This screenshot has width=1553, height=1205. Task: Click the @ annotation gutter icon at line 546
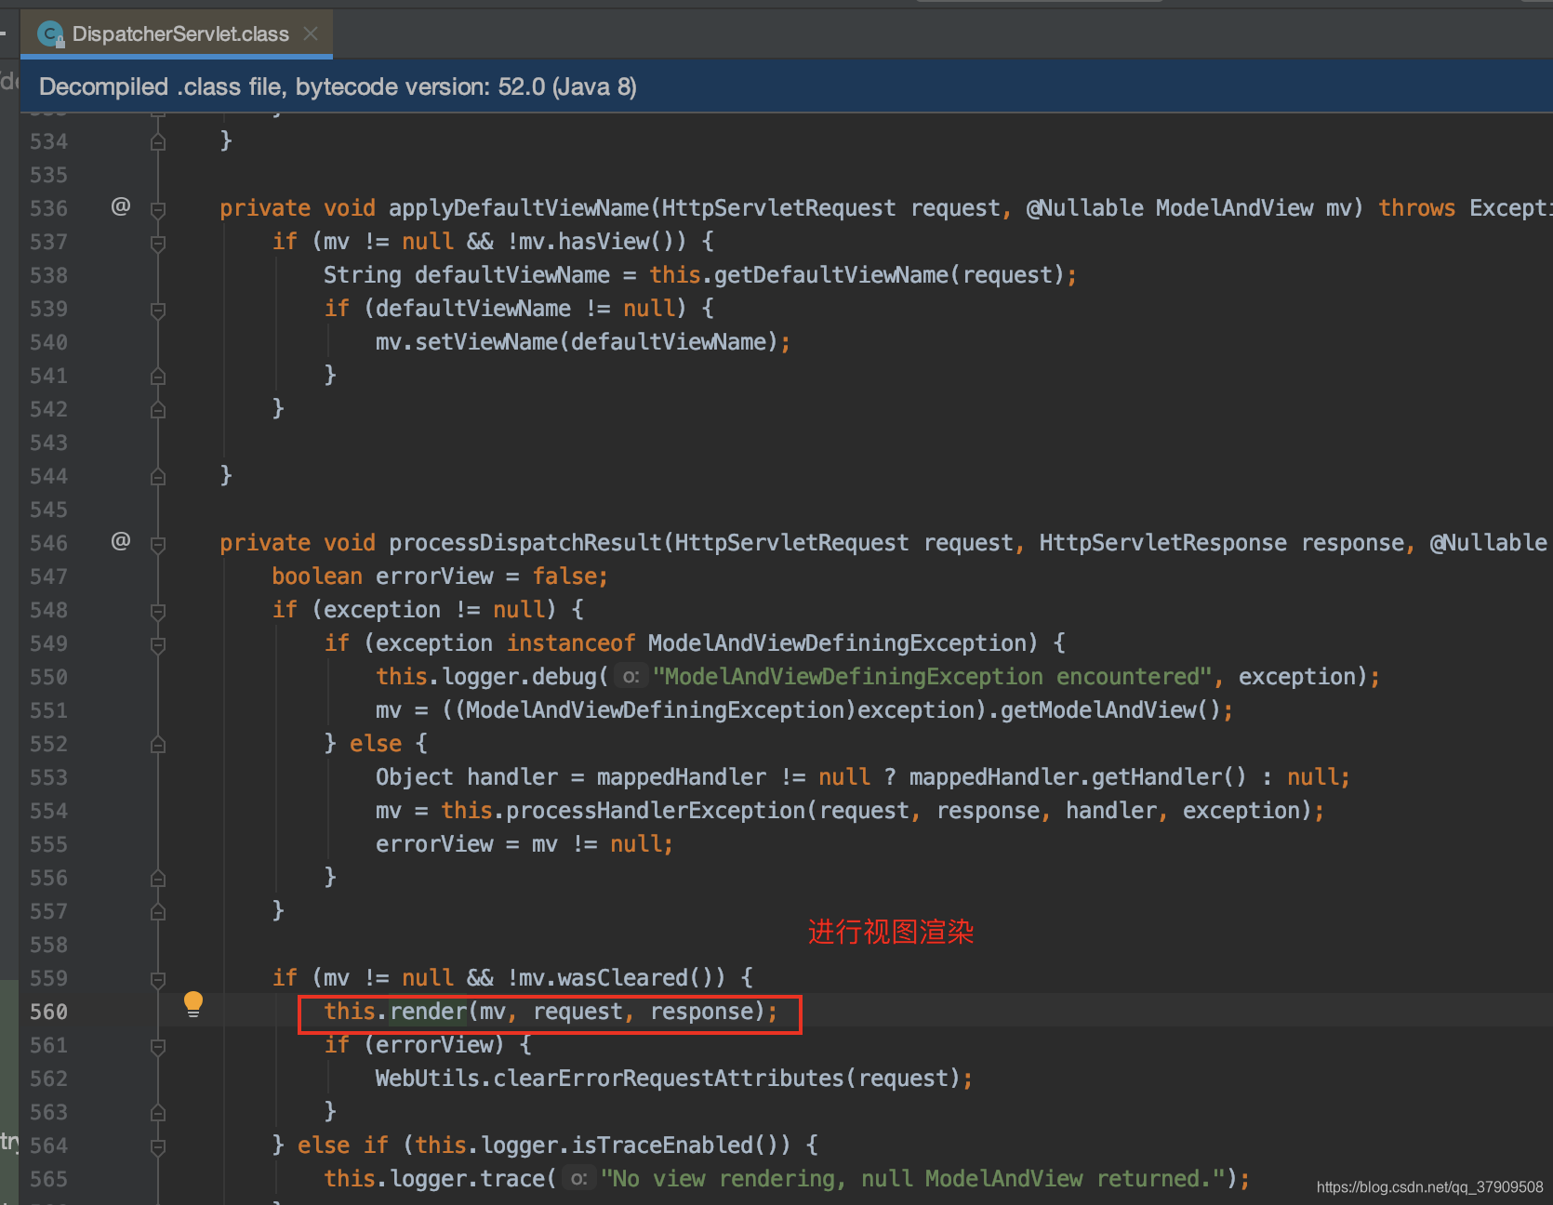pyautogui.click(x=121, y=541)
